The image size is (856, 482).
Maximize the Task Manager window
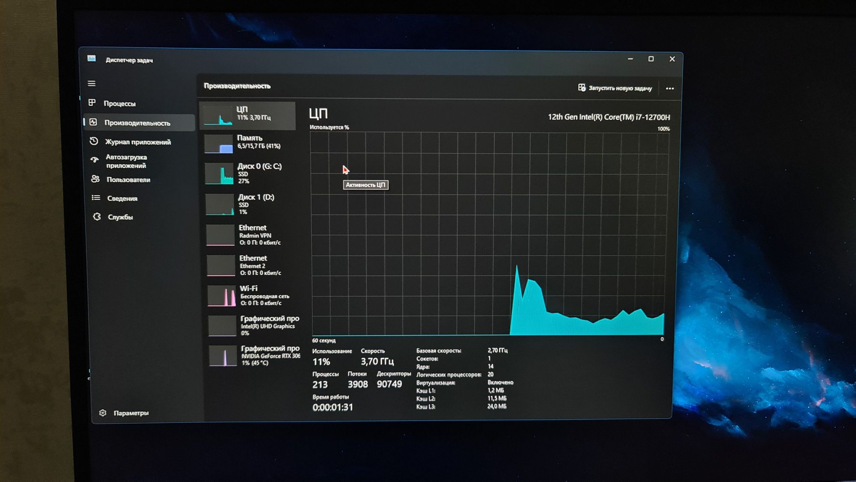pos(651,59)
